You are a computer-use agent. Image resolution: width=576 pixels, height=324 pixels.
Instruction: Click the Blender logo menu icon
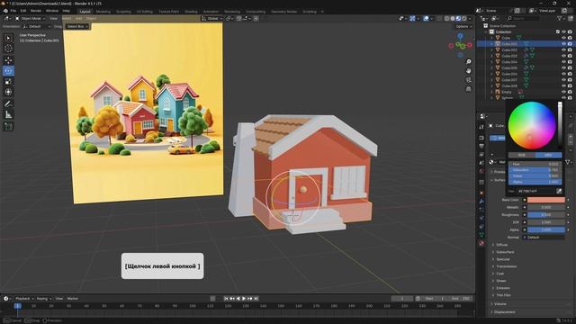click(x=5, y=11)
